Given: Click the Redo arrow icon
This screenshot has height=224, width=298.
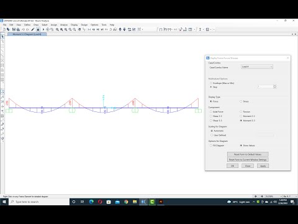Looking at the screenshot, I should point(27,29).
